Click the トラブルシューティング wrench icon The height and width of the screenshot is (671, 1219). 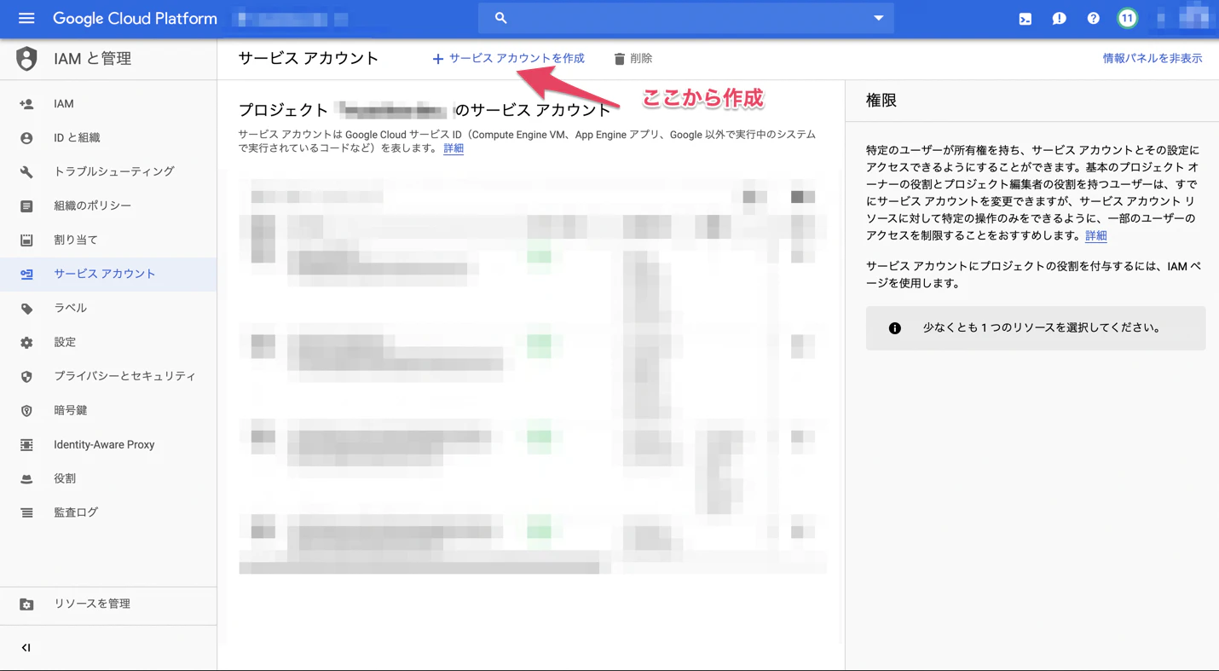pyautogui.click(x=26, y=172)
